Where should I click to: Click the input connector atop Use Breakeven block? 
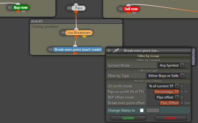click(x=76, y=29)
